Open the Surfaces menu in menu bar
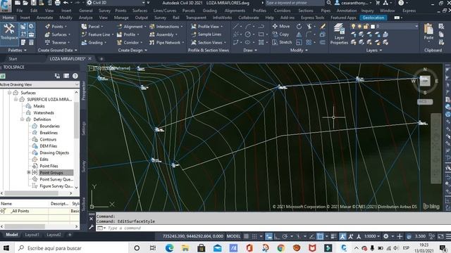The width and height of the screenshot is (451, 253). [x=140, y=11]
